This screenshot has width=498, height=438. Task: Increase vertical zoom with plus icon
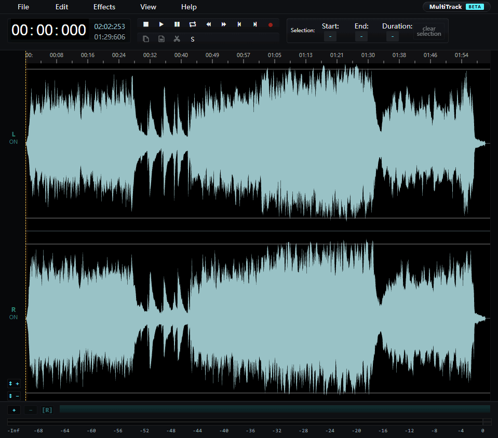14,384
